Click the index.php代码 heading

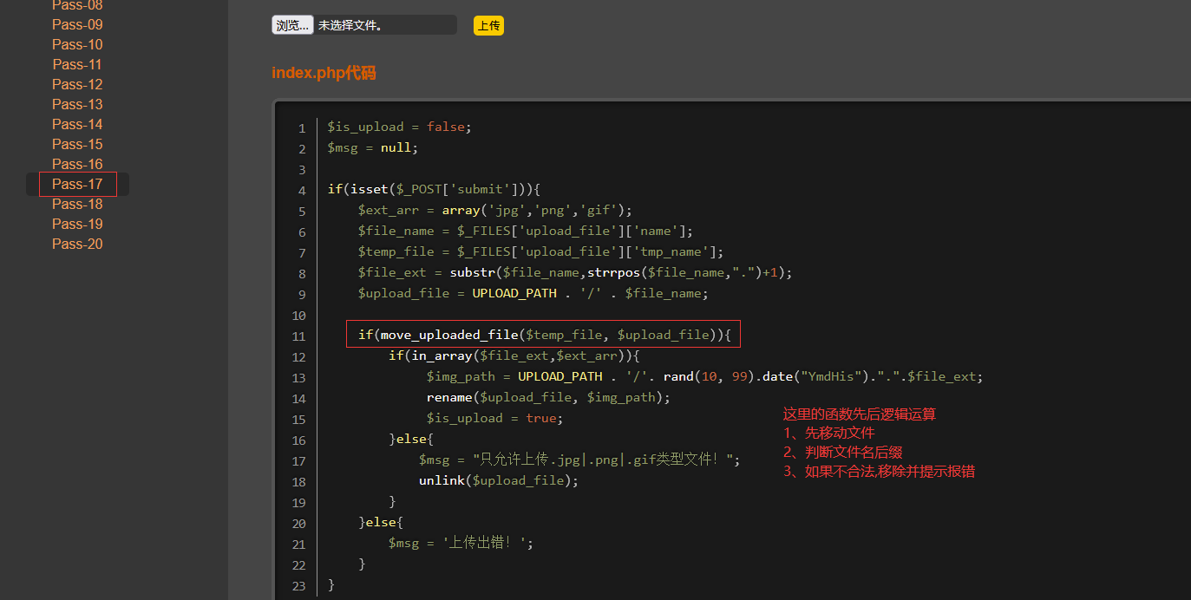click(x=324, y=73)
